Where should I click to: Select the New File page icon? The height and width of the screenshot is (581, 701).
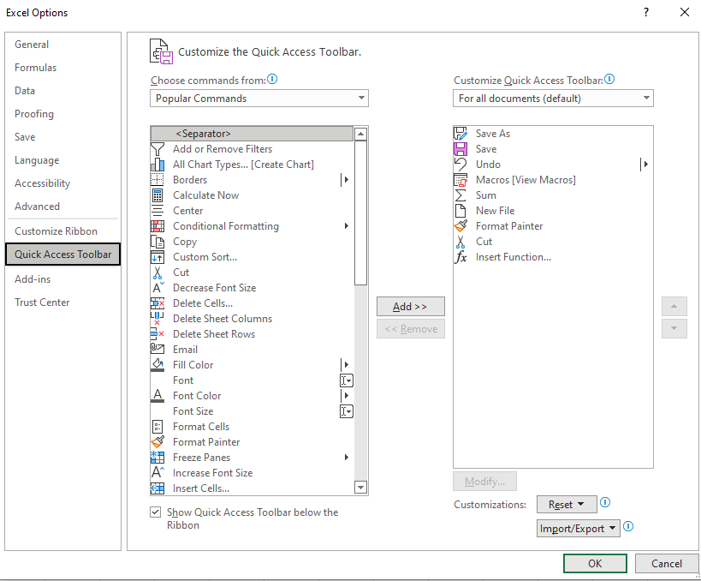(460, 211)
